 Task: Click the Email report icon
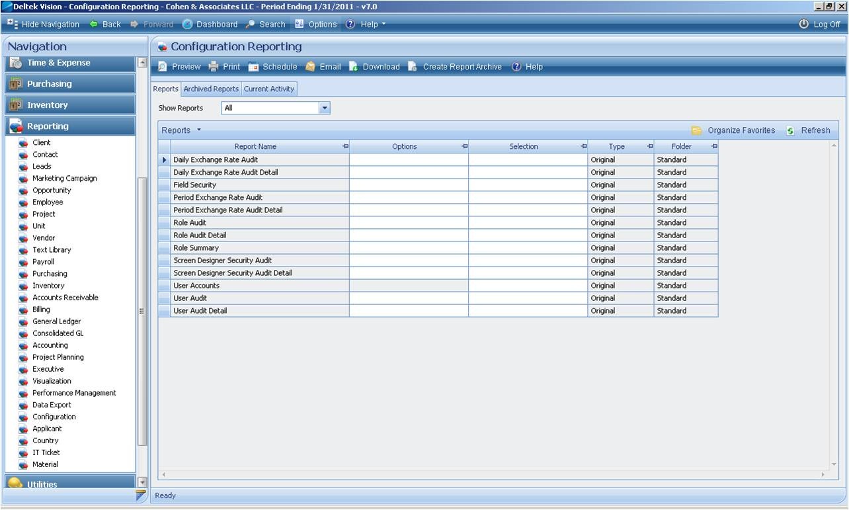[323, 66]
